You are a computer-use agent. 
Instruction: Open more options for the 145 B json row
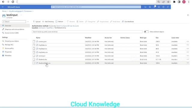(x=188, y=56)
